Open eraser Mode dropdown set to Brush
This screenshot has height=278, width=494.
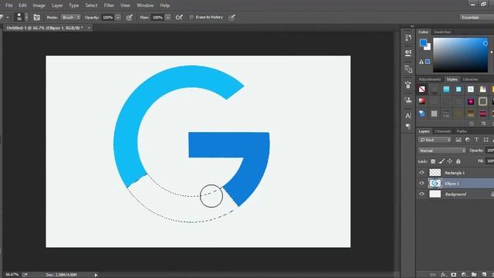tap(70, 17)
